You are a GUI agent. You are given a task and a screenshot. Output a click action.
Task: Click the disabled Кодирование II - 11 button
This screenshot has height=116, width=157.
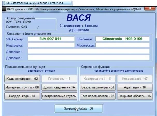click(98, 79)
